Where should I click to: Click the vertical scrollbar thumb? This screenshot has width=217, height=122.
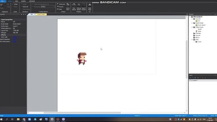(187, 60)
